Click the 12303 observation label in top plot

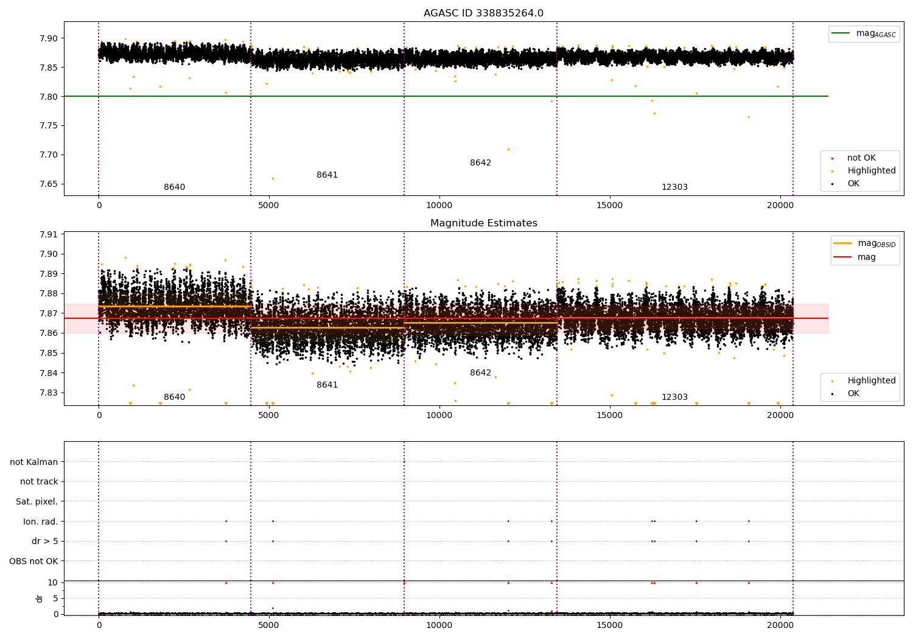(674, 187)
